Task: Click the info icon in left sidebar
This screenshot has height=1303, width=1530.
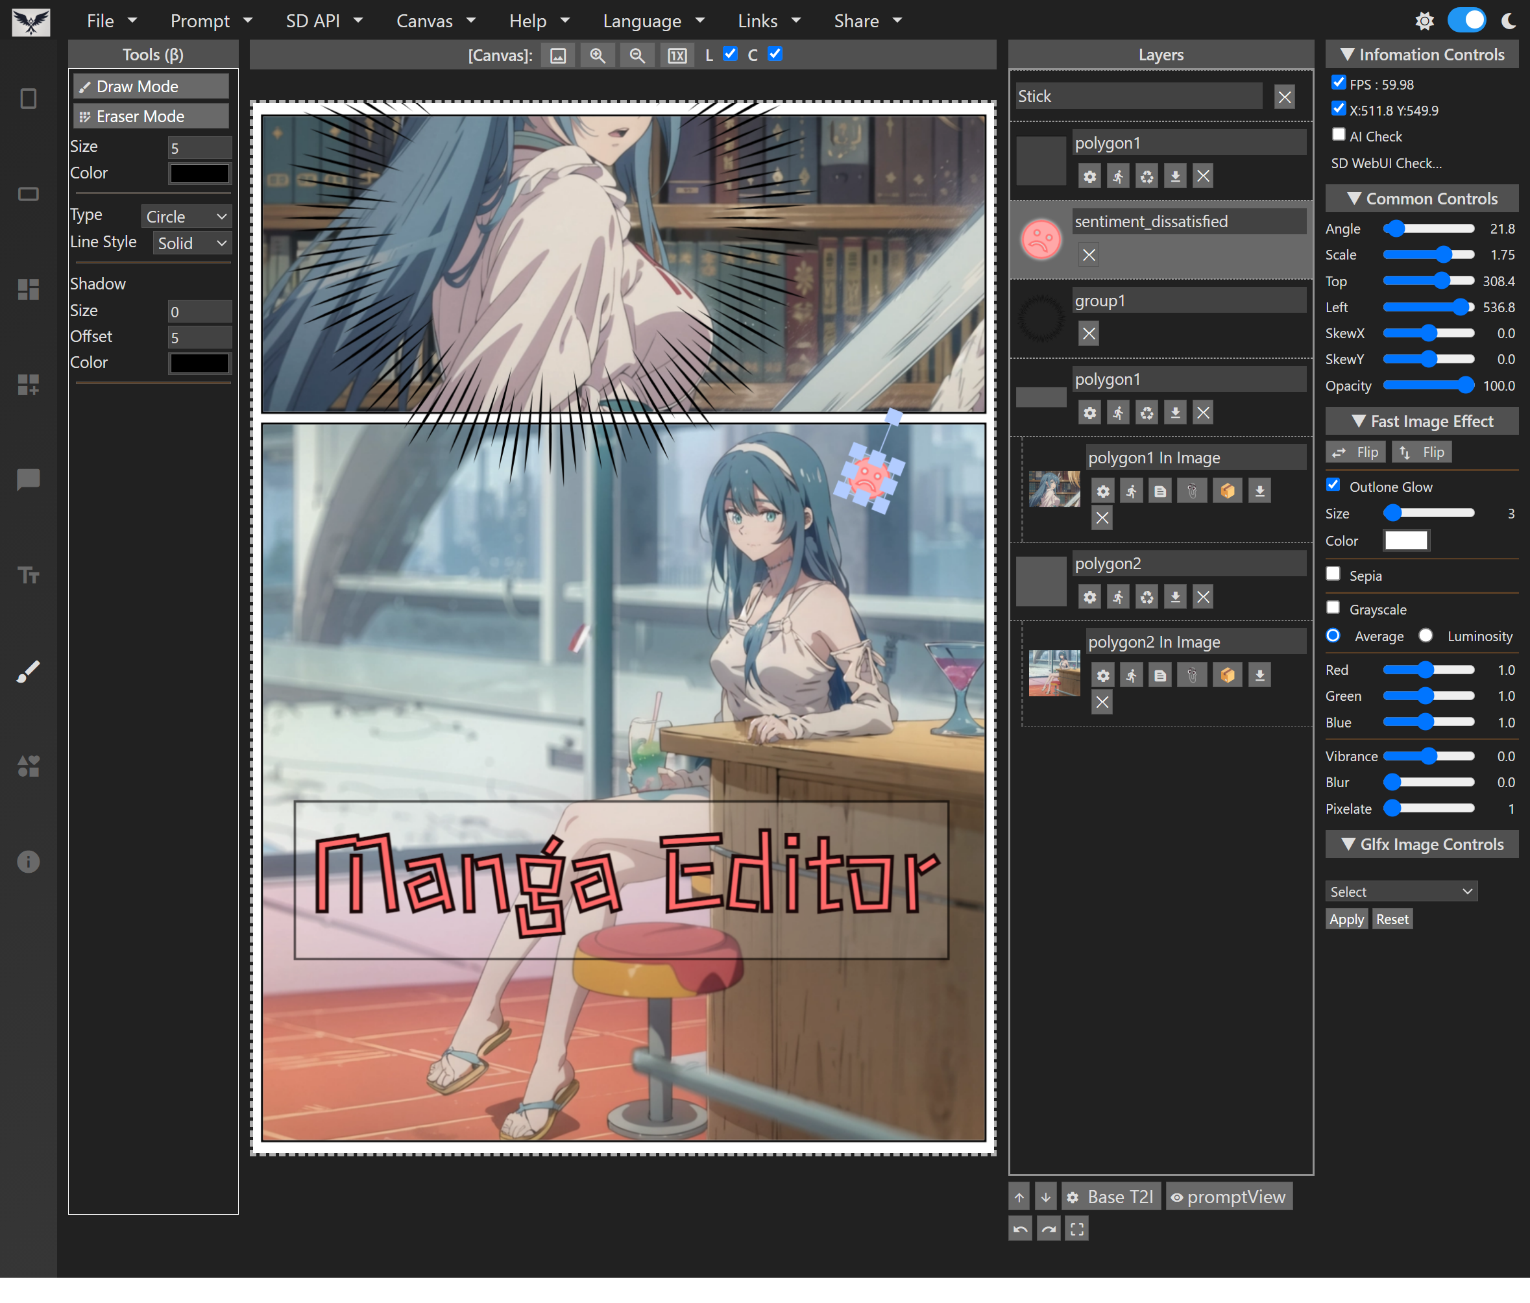Action: point(28,861)
